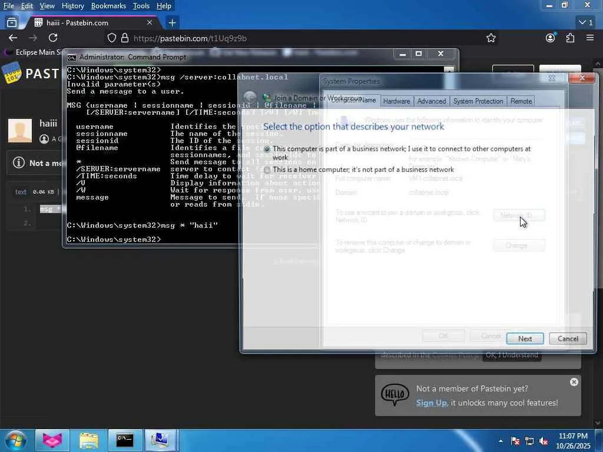Bookmark this page with the star icon
Viewport: 603px width, 452px height.
pos(491,38)
